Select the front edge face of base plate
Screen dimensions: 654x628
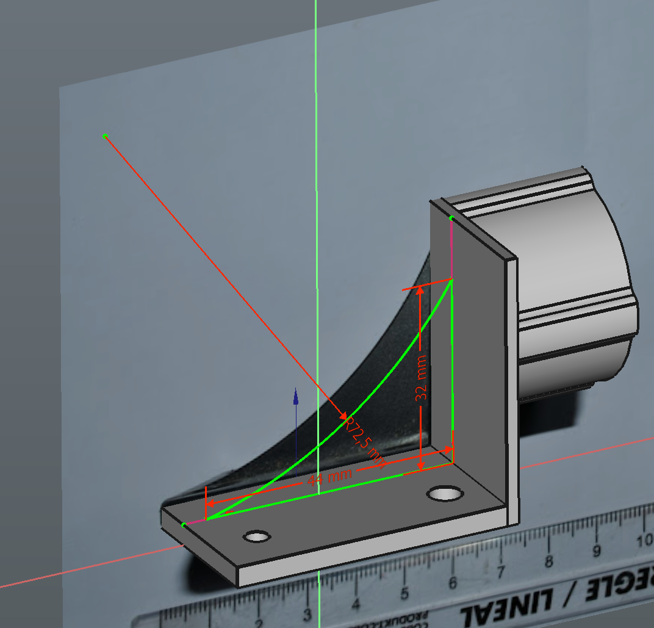[366, 549]
